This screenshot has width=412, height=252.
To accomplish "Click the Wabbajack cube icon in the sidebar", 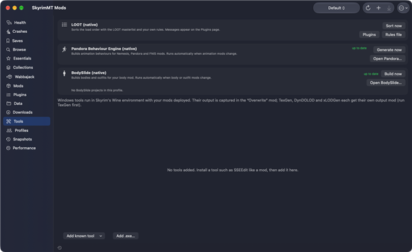I will 9,77.
